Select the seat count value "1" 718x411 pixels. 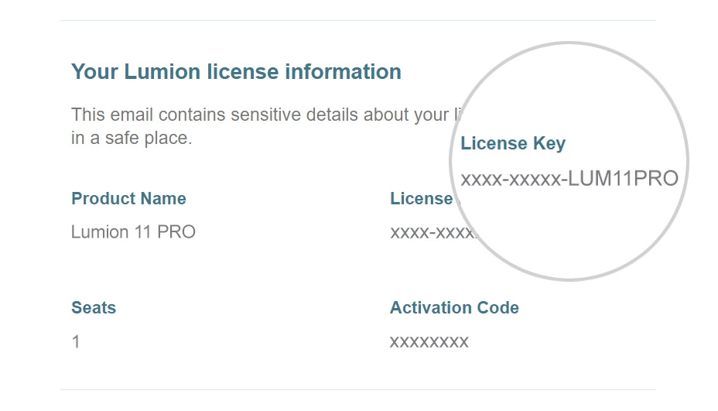76,341
